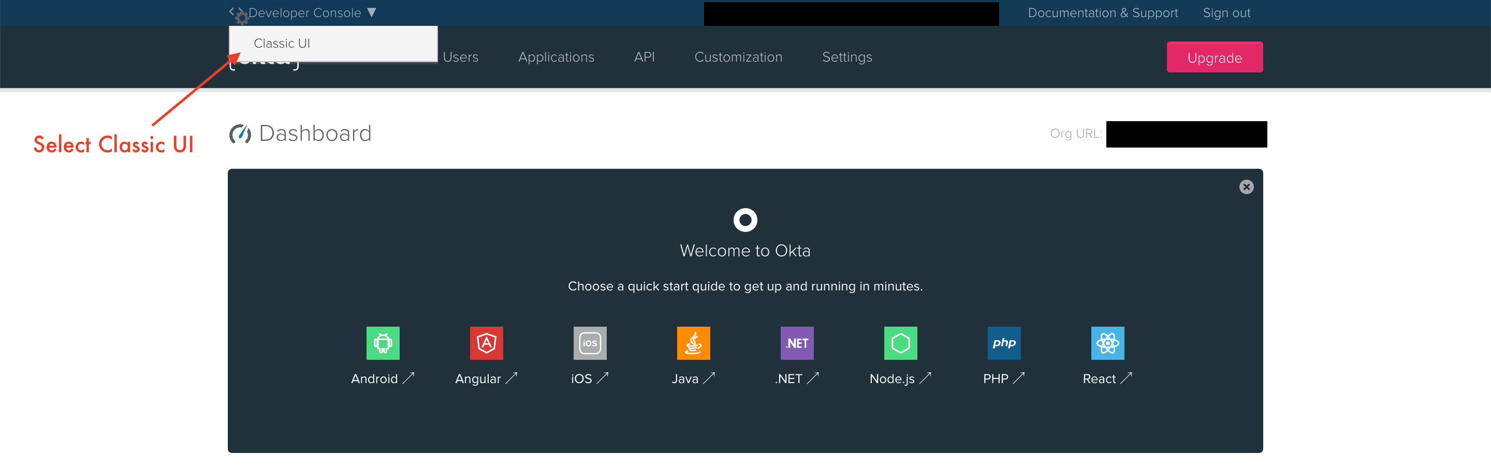Expand the Developer Console dropdown arrow
The image size is (1491, 468).
pyautogui.click(x=372, y=12)
